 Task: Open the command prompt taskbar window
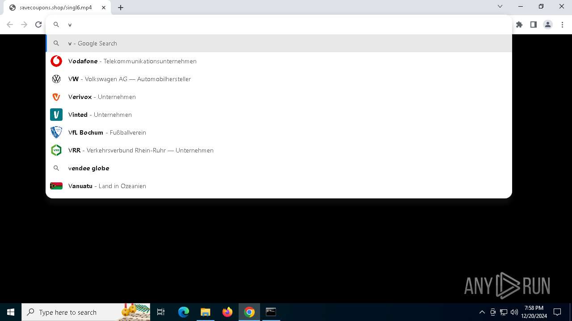tap(271, 312)
